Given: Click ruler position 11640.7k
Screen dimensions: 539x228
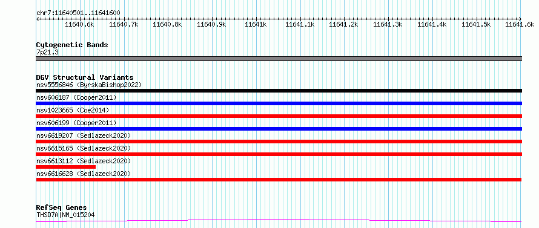Looking at the screenshot, I should point(124,24).
